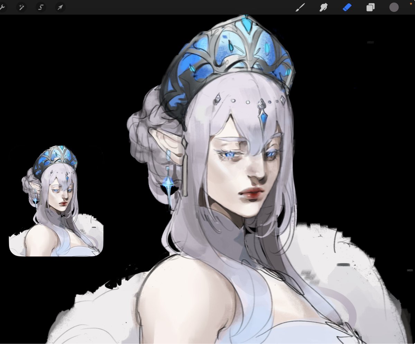Viewport: 415px width, 344px height.
Task: Activate the Selection tool
Action: pyautogui.click(x=41, y=7)
